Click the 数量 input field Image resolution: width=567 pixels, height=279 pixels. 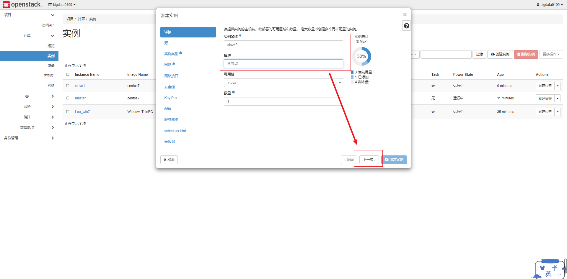283,101
